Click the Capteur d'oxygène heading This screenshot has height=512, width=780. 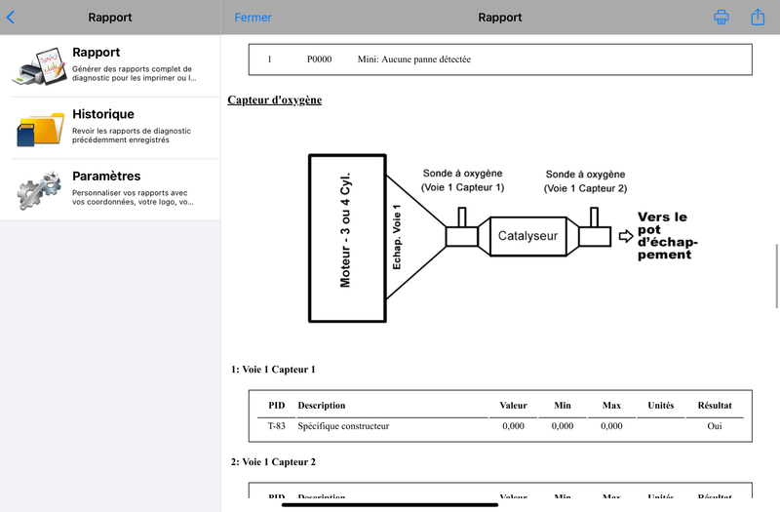coord(275,100)
